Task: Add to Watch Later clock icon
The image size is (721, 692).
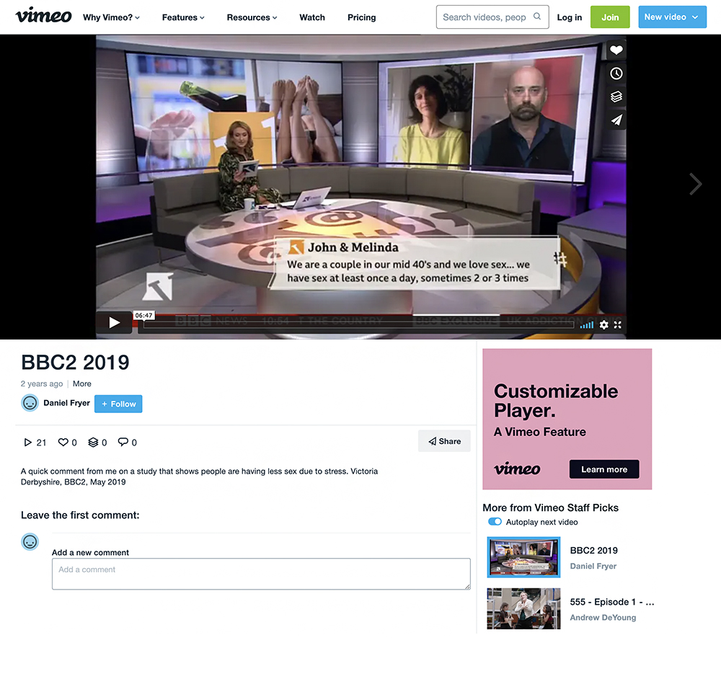Action: click(616, 74)
